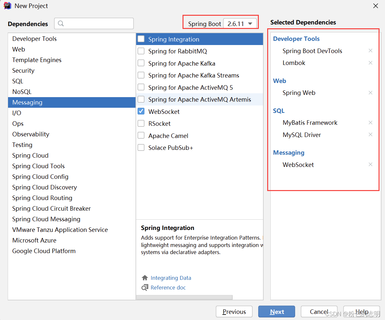Open Spring Cloud Tools category
The width and height of the screenshot is (385, 320).
tap(72, 166)
